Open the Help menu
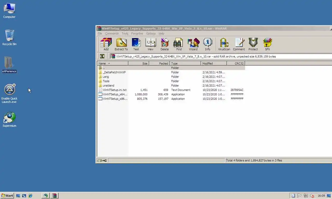The height and width of the screenshot is (199, 332). coord(162,33)
